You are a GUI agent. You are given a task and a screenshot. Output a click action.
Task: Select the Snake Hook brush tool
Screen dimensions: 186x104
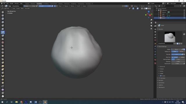3,69
